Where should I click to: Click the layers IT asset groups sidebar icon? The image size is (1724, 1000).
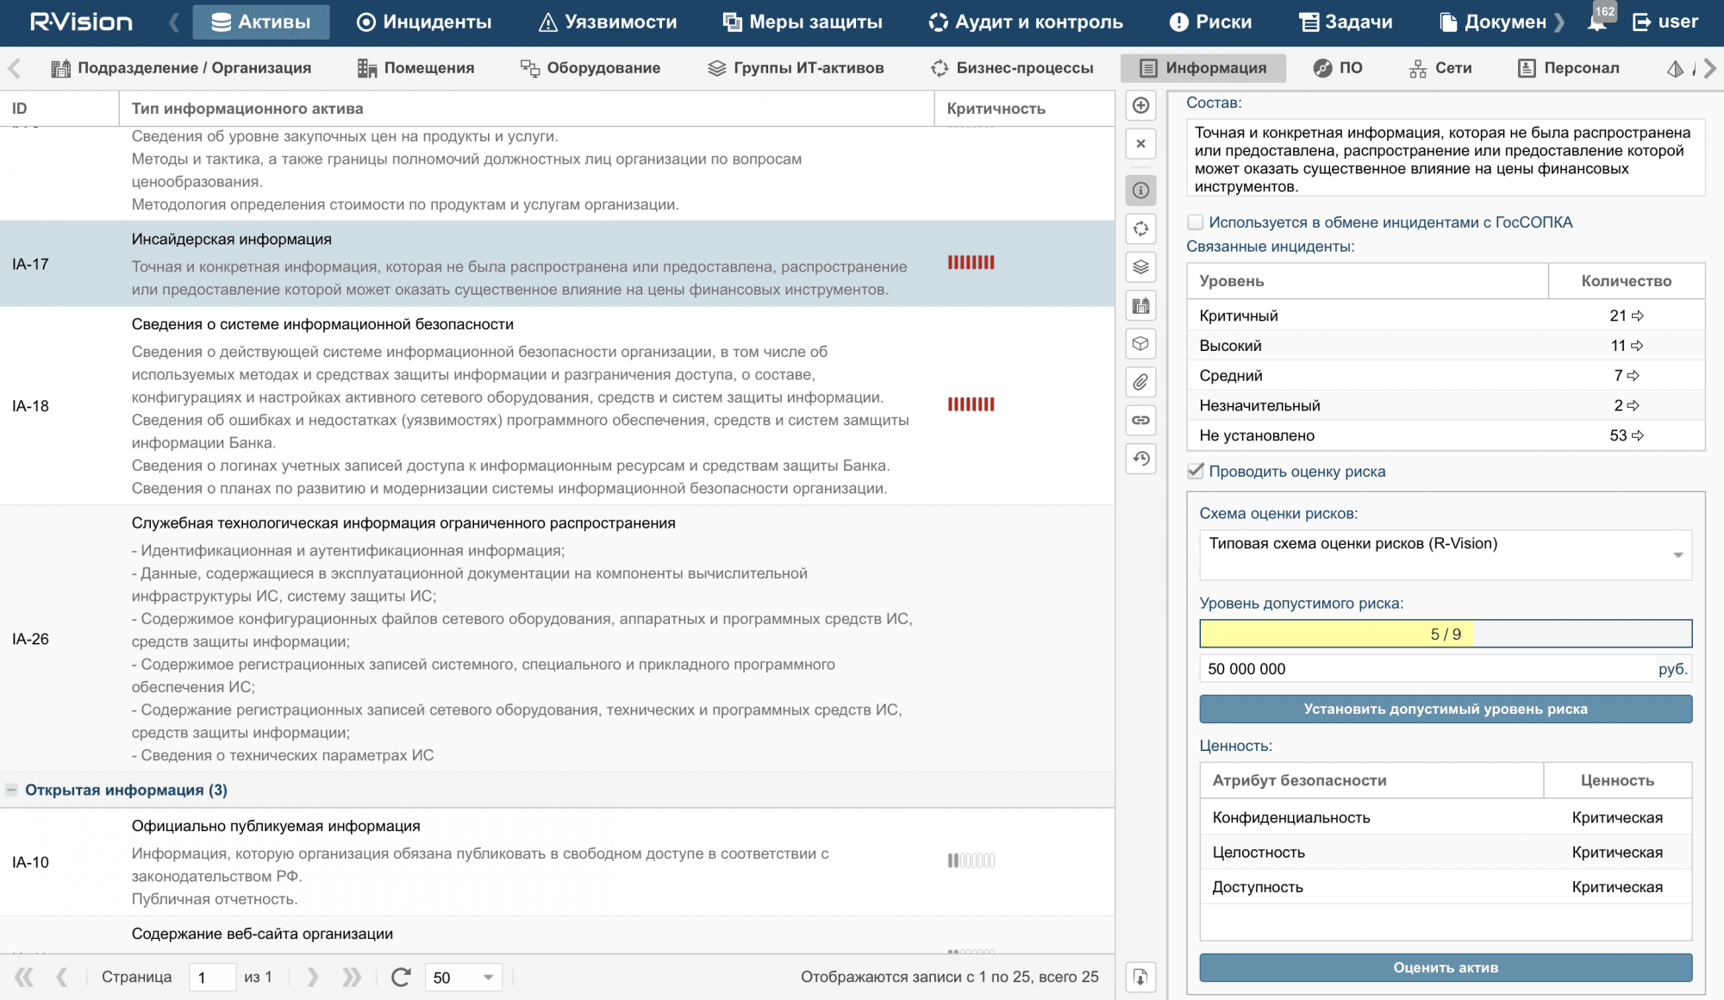coord(1140,267)
